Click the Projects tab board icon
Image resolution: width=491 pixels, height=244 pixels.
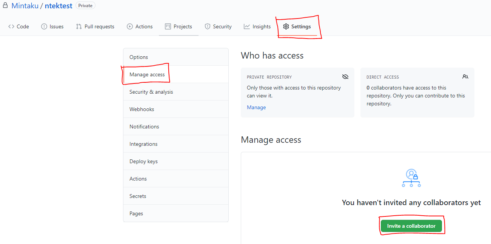click(x=168, y=26)
